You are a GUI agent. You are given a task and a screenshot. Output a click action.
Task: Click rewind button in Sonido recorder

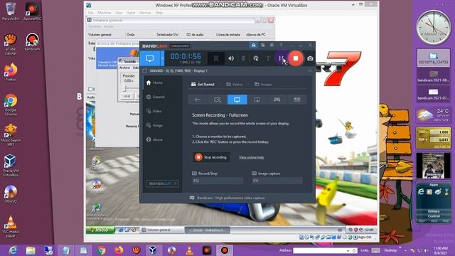point(127,96)
